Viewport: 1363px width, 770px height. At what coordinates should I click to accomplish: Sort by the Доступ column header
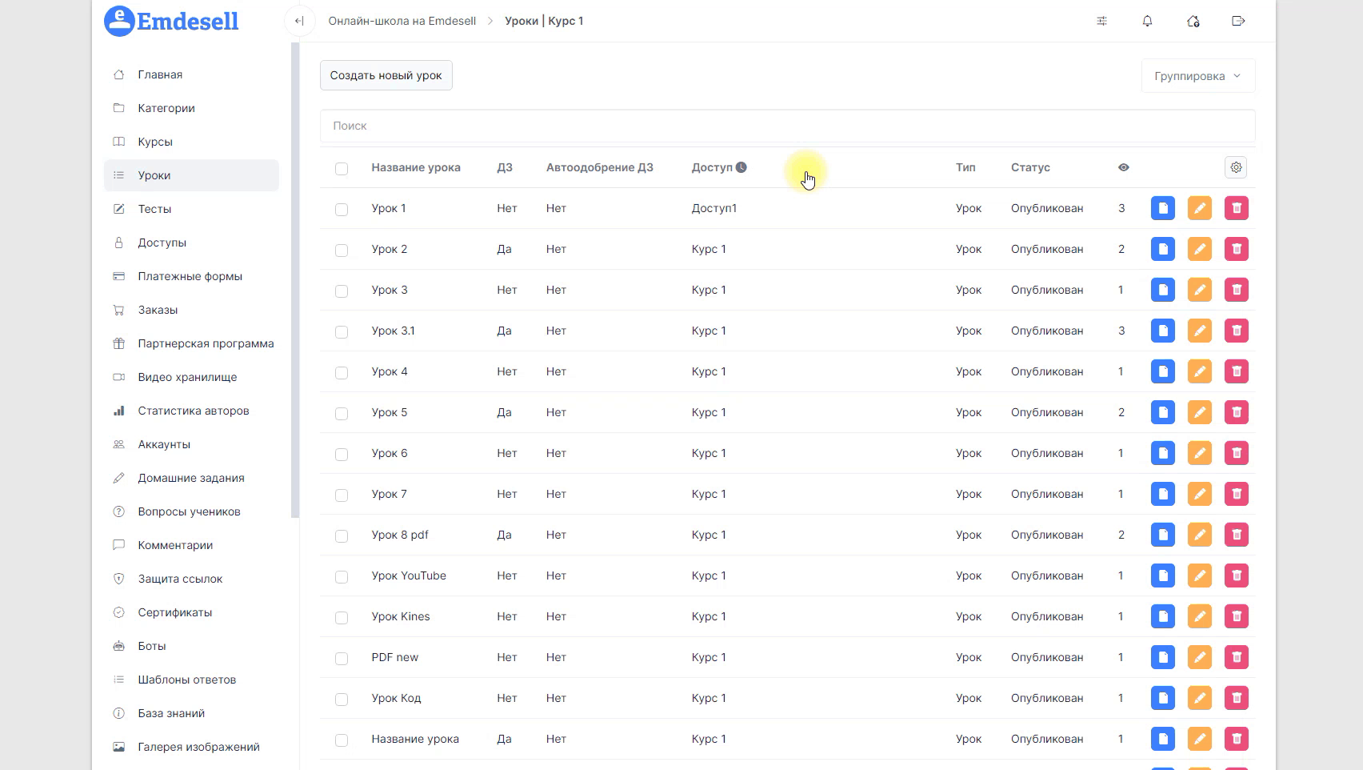click(x=712, y=167)
